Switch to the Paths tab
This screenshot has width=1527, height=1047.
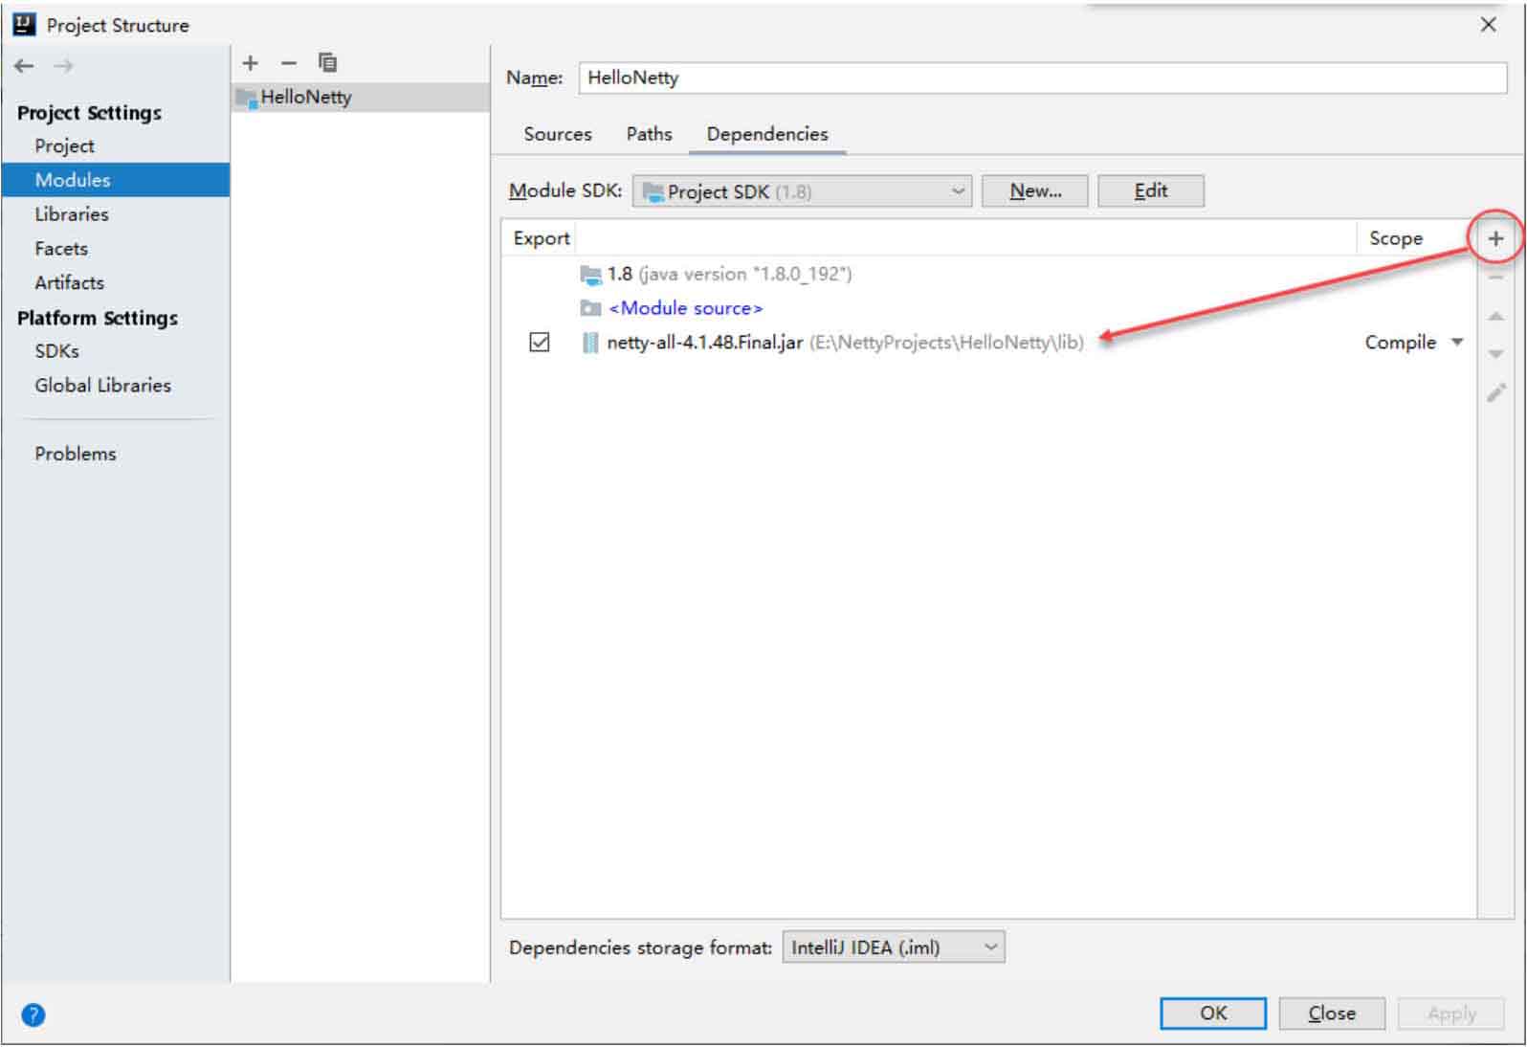tap(649, 134)
